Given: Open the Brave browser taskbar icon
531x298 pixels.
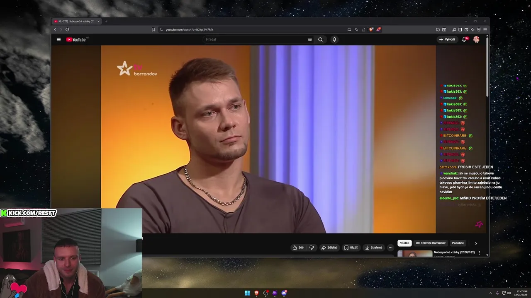Looking at the screenshot, I should click(x=256, y=293).
